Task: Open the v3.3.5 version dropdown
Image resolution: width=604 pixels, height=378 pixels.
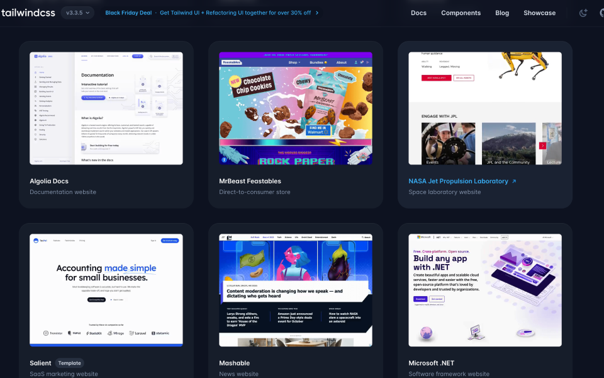Action: 77,11
